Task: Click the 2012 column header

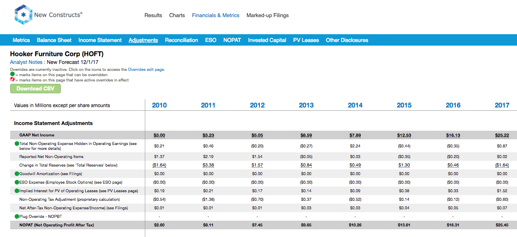Action: click(257, 105)
